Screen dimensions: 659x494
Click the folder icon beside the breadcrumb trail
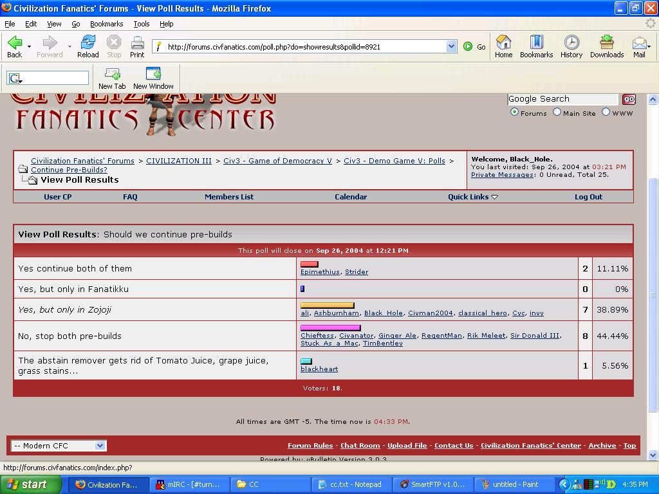23,169
